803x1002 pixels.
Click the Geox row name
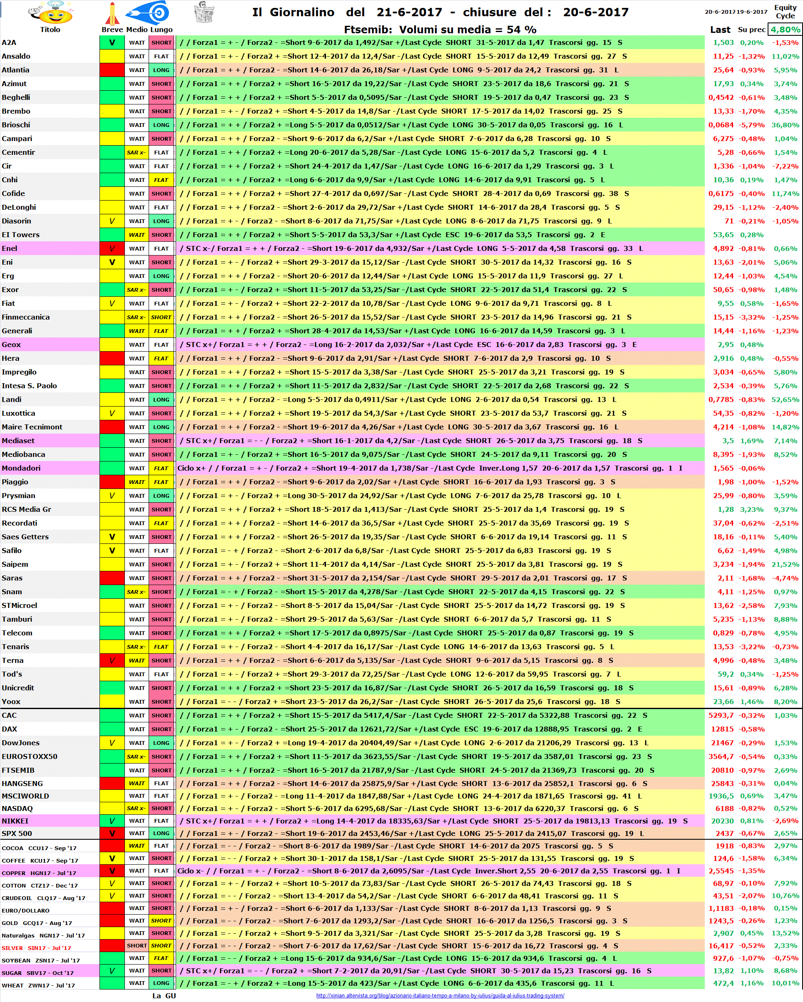(11, 345)
